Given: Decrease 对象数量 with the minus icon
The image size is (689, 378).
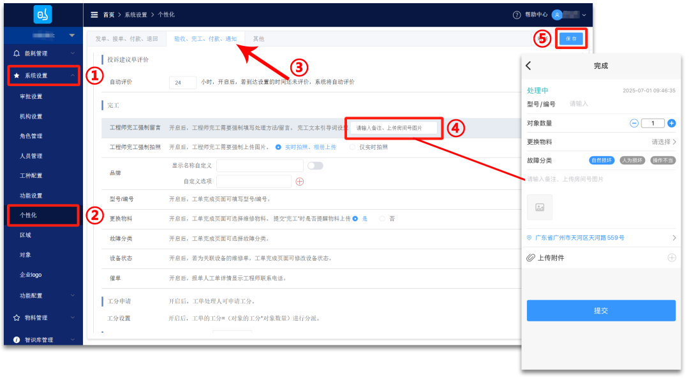Looking at the screenshot, I should tap(633, 124).
